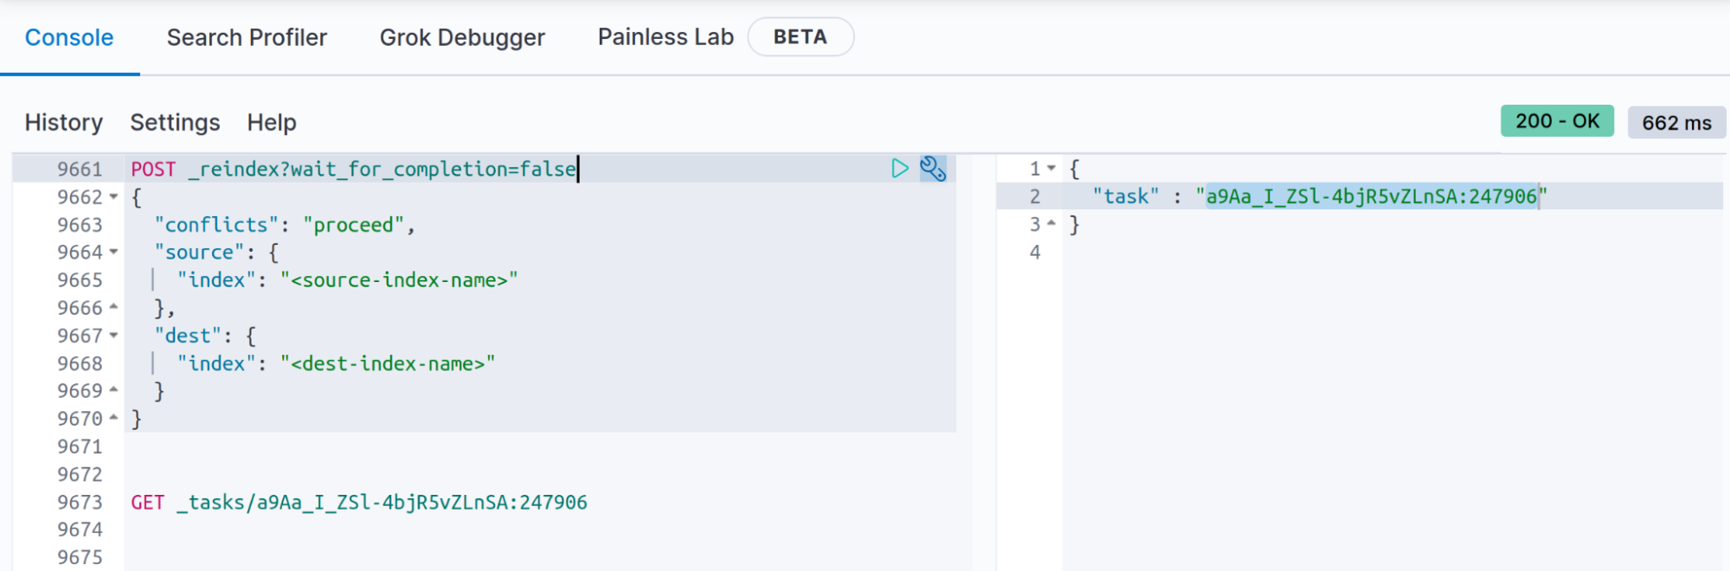Screen dimensions: 1730x571
Task: Open the wrench actions menu
Action: (933, 168)
